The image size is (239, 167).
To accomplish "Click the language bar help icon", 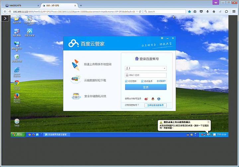I will pos(192,135).
